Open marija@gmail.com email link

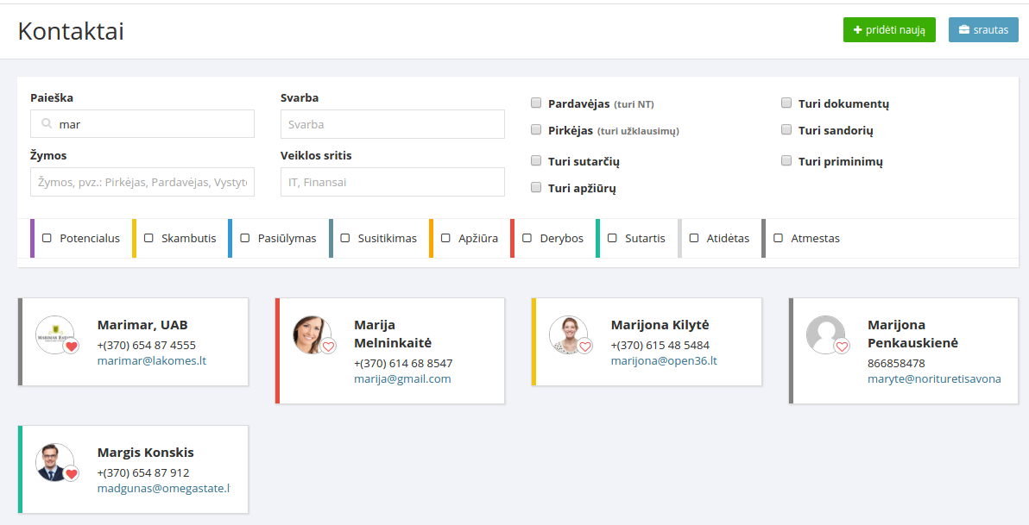(402, 378)
